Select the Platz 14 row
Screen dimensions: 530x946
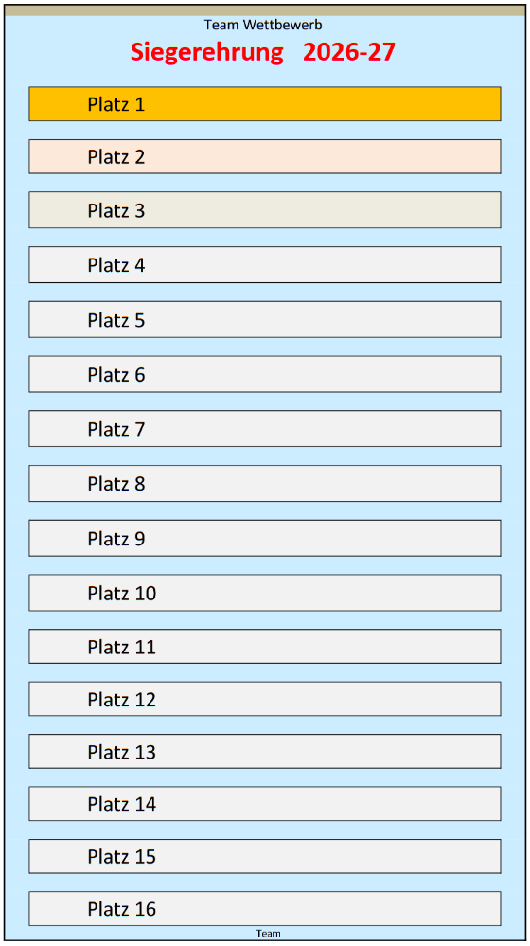[x=265, y=804]
